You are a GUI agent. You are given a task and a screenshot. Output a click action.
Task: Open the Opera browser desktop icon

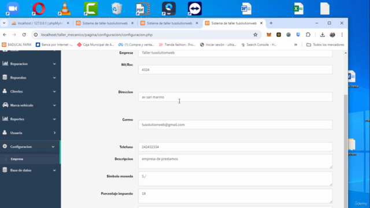point(39,9)
